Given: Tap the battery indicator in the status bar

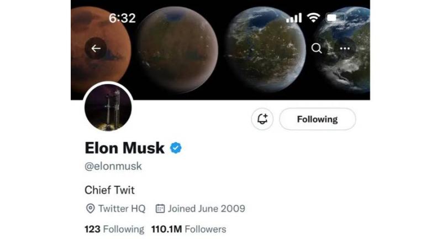Looking at the screenshot, I should pyautogui.click(x=335, y=18).
